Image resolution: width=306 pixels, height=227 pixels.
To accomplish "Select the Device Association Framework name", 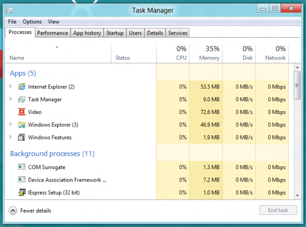I will 67,180.
